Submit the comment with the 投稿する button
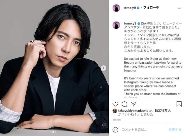Viewport: 185px width, 136px height. [x=175, y=130]
